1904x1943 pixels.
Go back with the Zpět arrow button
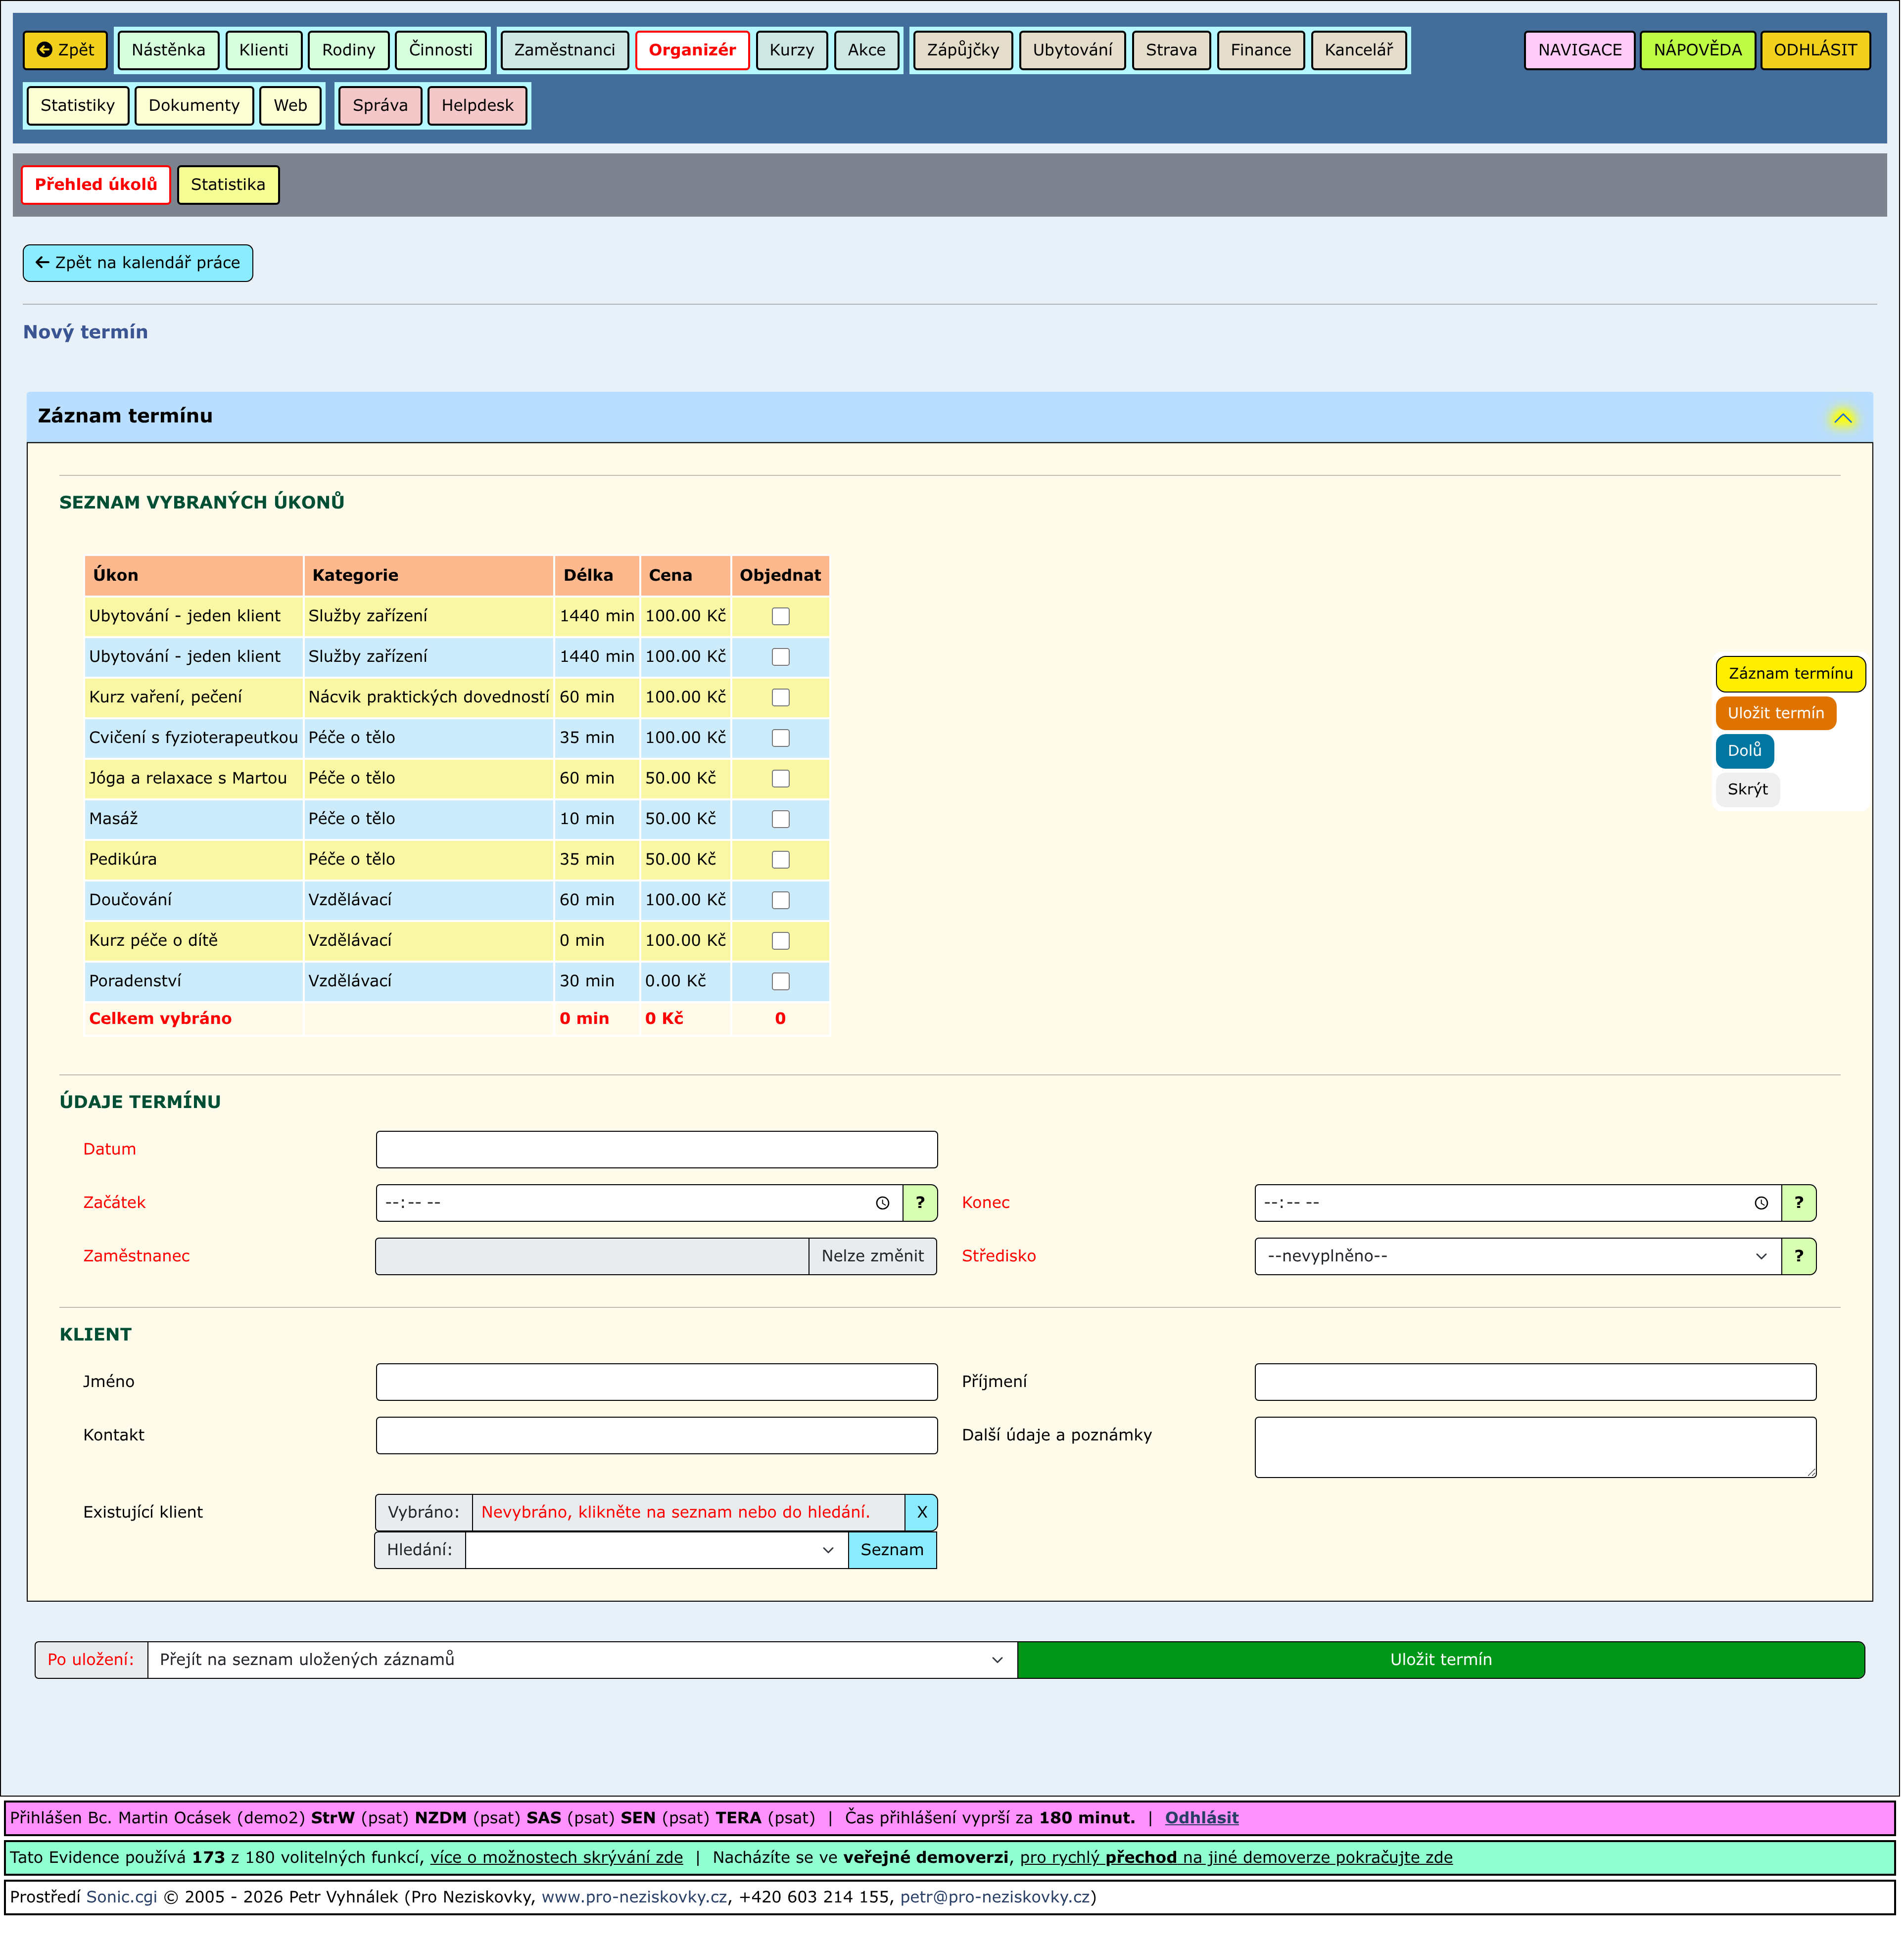point(65,50)
